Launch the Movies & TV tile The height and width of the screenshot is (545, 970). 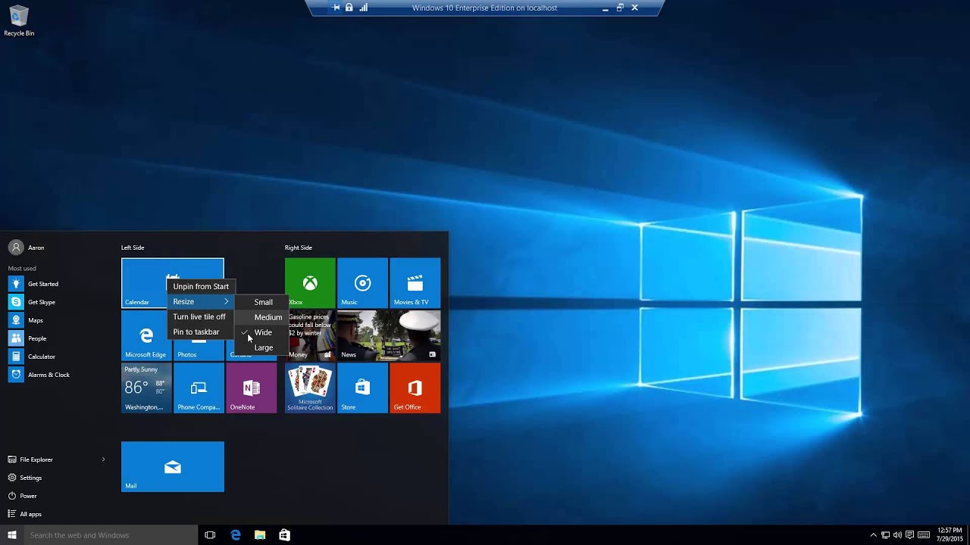pos(415,282)
